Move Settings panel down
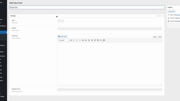 160,16
